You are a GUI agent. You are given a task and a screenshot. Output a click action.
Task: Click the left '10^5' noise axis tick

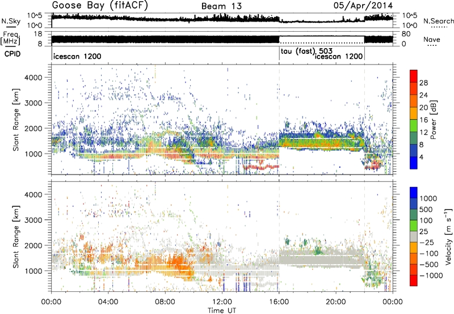pos(35,16)
